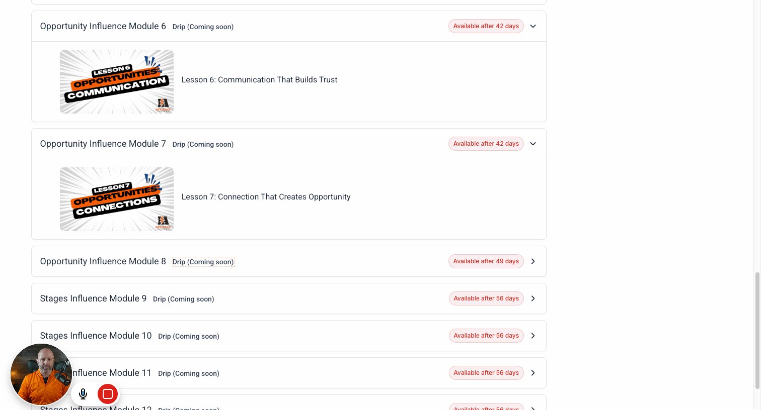Click the Module 9 'Available after 56 days' badge
Screen dimensions: 761x410
pos(486,298)
